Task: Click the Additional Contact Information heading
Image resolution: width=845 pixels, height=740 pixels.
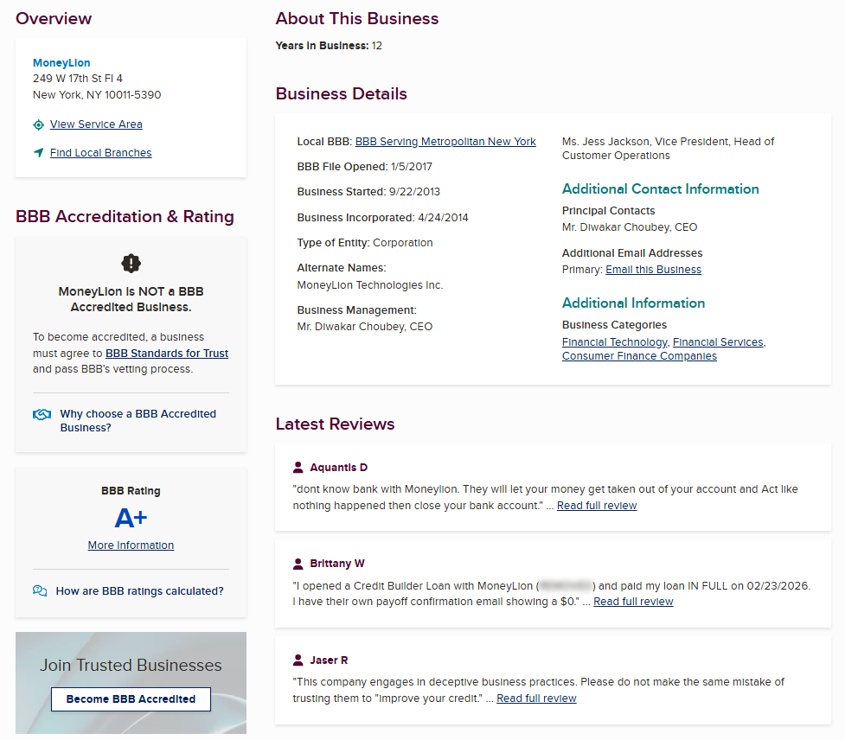Action: click(x=660, y=189)
